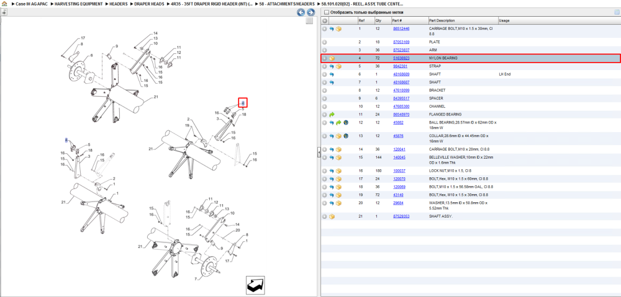Click the green arrow icon on BALL BEARING row
The width and height of the screenshot is (621, 297).
point(338,123)
